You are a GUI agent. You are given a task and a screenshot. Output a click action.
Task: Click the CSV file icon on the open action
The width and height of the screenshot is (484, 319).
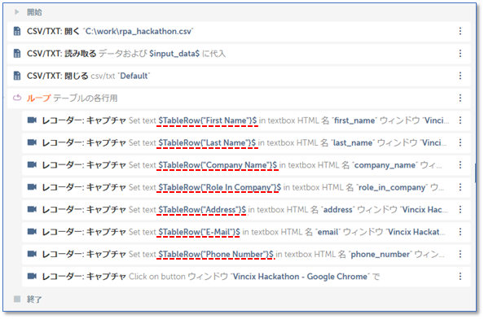[17, 31]
